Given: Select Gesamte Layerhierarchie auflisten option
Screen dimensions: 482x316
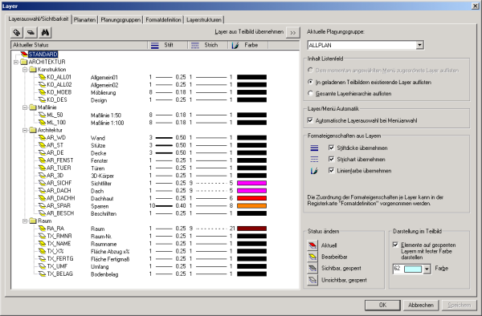Looking at the screenshot, I should click(310, 94).
